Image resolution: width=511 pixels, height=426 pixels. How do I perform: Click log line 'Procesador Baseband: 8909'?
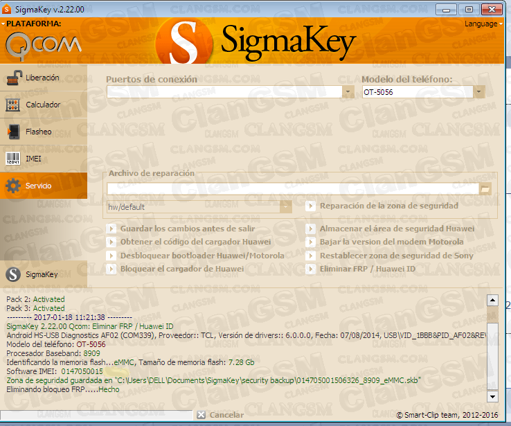53,353
